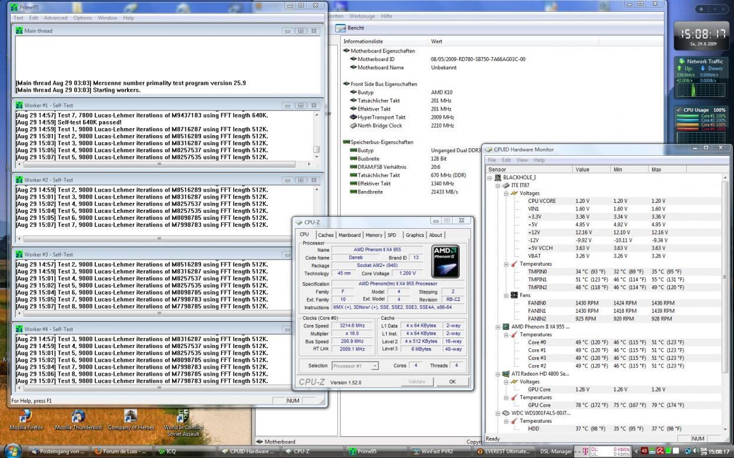The width and height of the screenshot is (734, 458).
Task: Click the Front Side Bus Eigenschaften icon
Action: (x=347, y=84)
